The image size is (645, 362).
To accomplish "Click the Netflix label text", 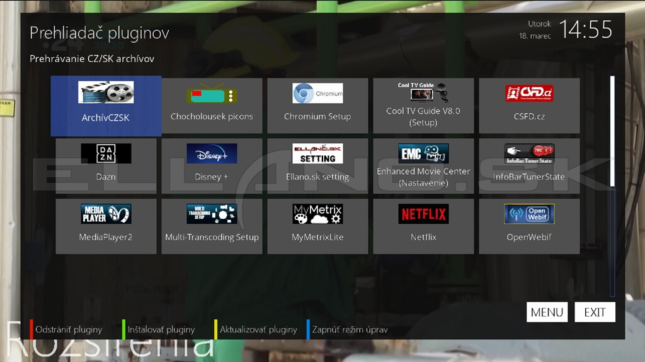I will 423,237.
